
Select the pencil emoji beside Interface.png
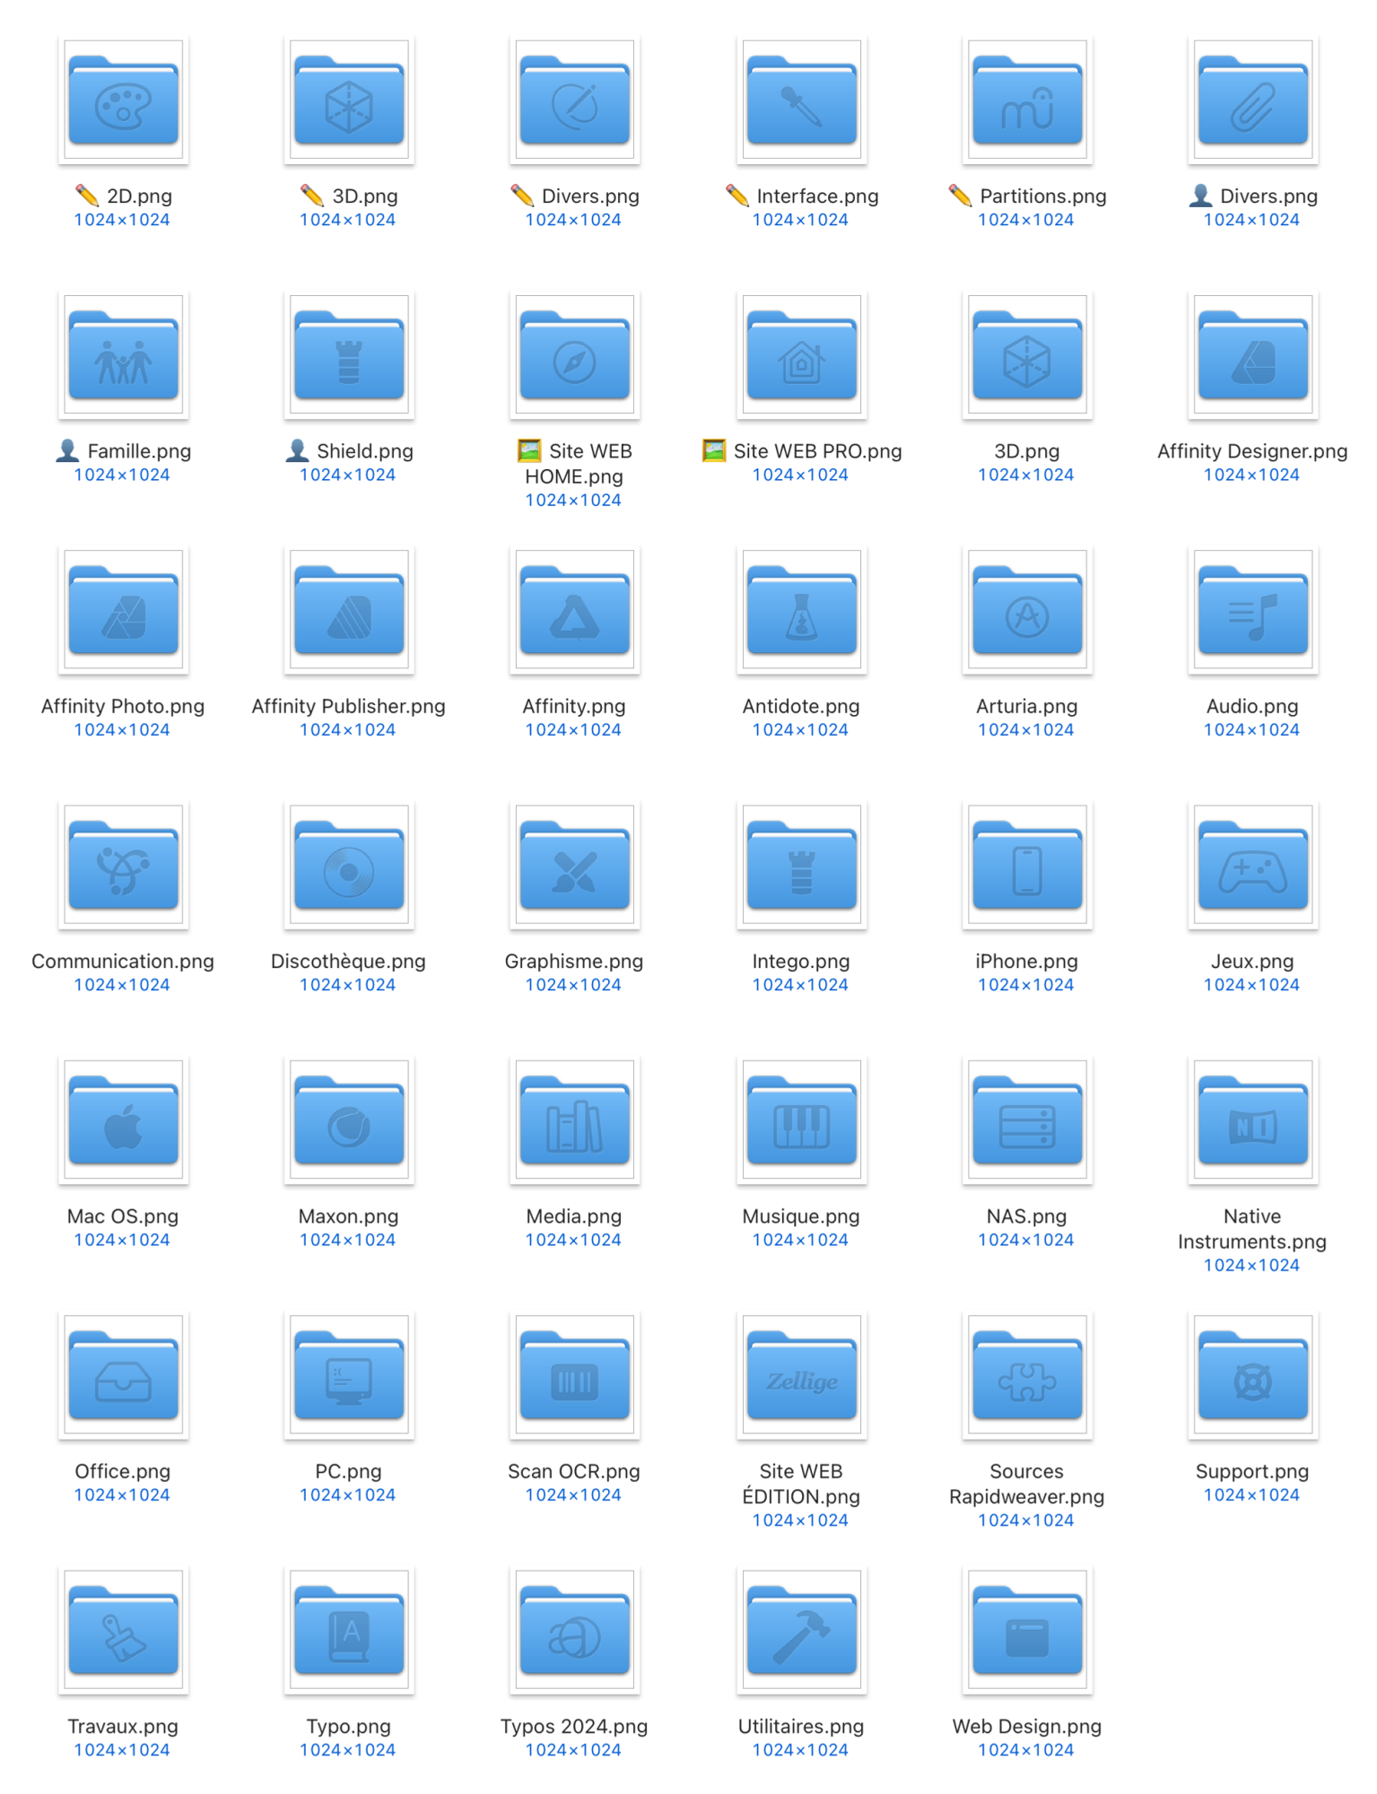click(737, 196)
